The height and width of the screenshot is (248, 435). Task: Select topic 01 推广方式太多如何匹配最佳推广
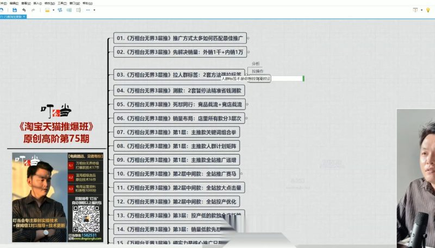pos(180,38)
